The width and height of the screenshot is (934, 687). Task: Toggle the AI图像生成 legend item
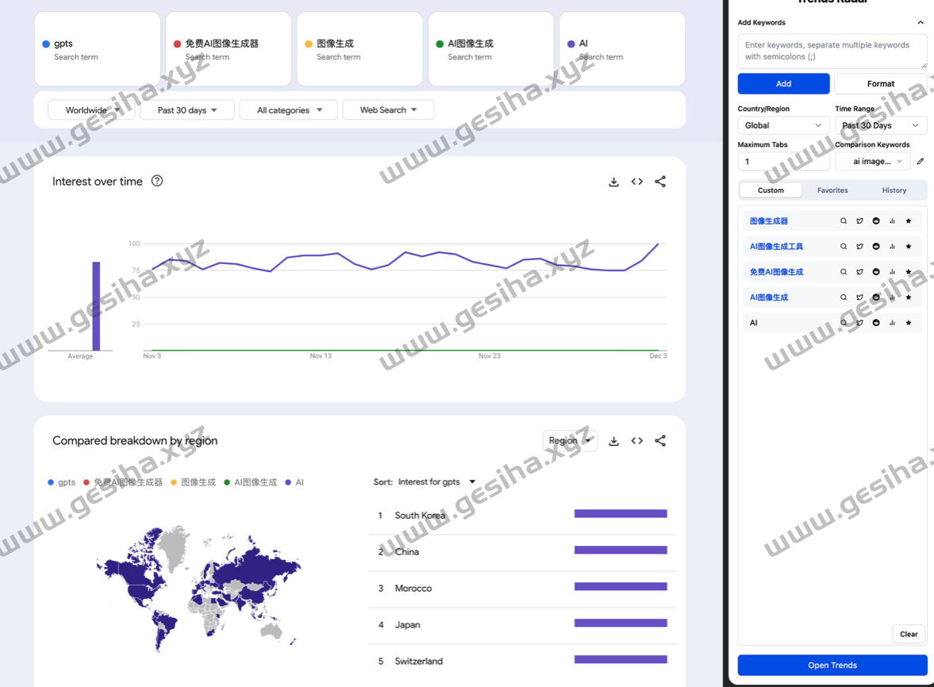252,482
